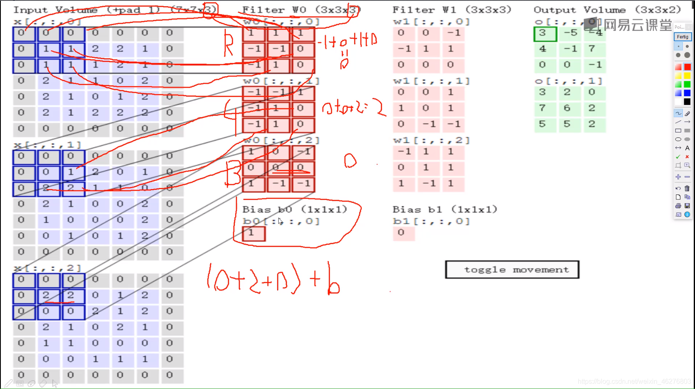Screen dimensions: 695x389
Task: Click the printer icon
Action: pos(678,206)
